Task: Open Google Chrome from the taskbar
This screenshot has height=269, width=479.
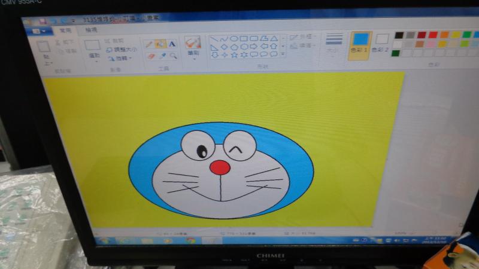Action: [190, 241]
